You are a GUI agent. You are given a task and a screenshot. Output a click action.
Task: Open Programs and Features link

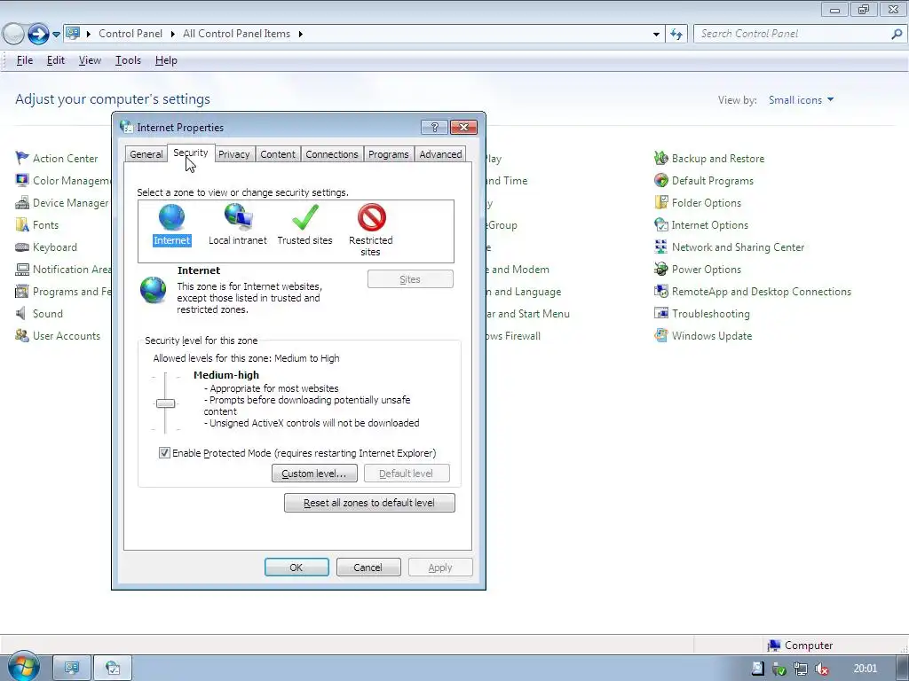click(x=73, y=292)
